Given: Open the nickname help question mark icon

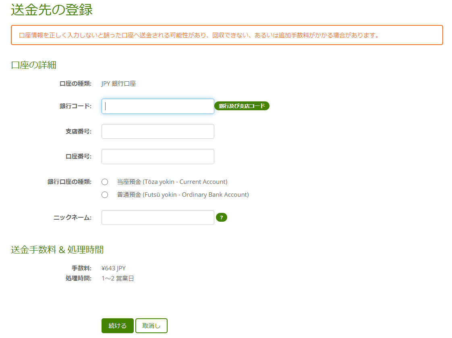Looking at the screenshot, I should tap(222, 217).
